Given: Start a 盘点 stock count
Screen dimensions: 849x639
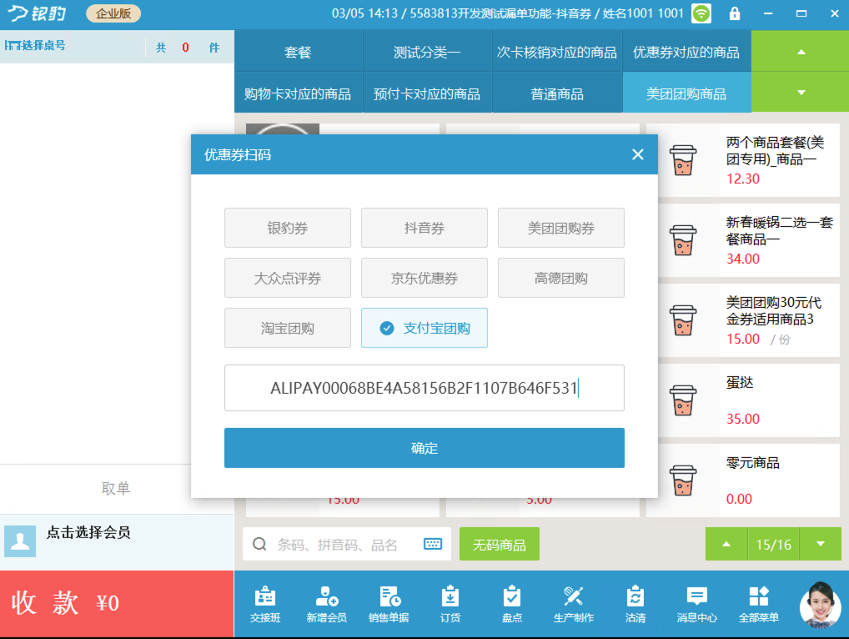Looking at the screenshot, I should tap(511, 602).
